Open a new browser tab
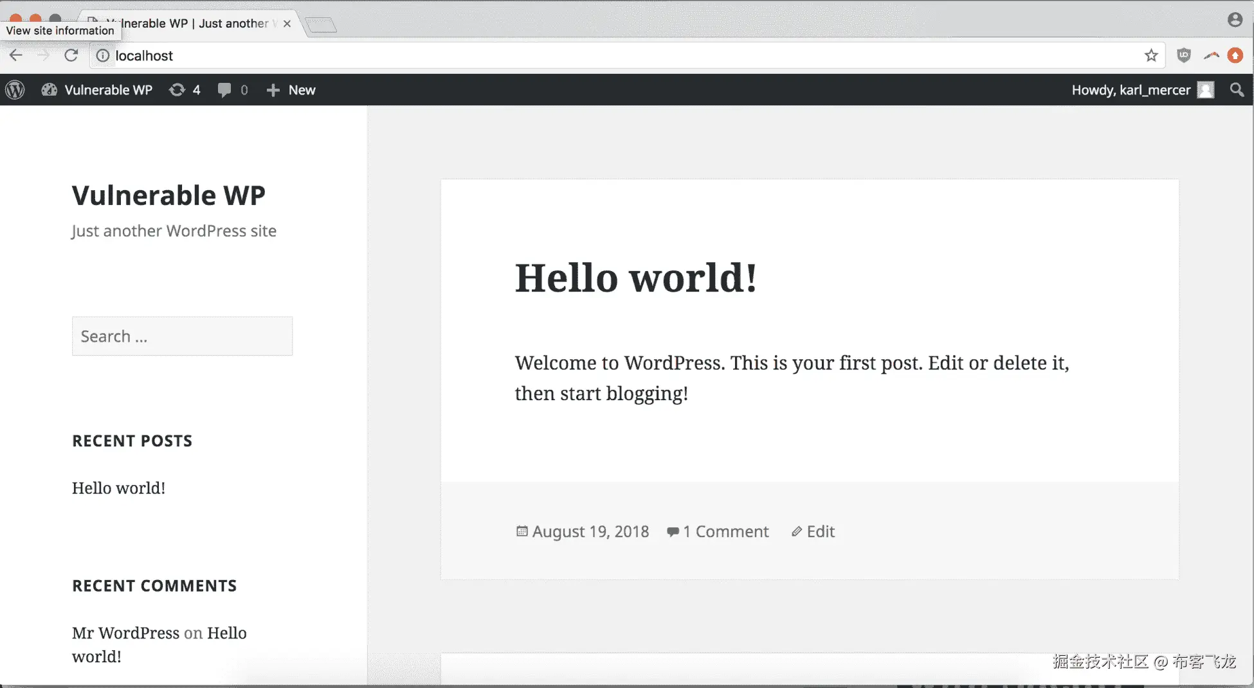The width and height of the screenshot is (1254, 688). click(320, 25)
